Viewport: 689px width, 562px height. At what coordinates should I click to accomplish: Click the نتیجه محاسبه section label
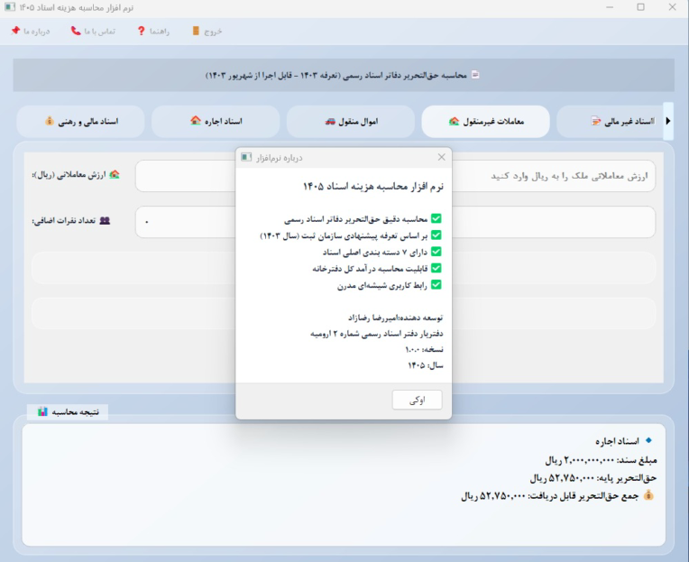[x=75, y=411]
